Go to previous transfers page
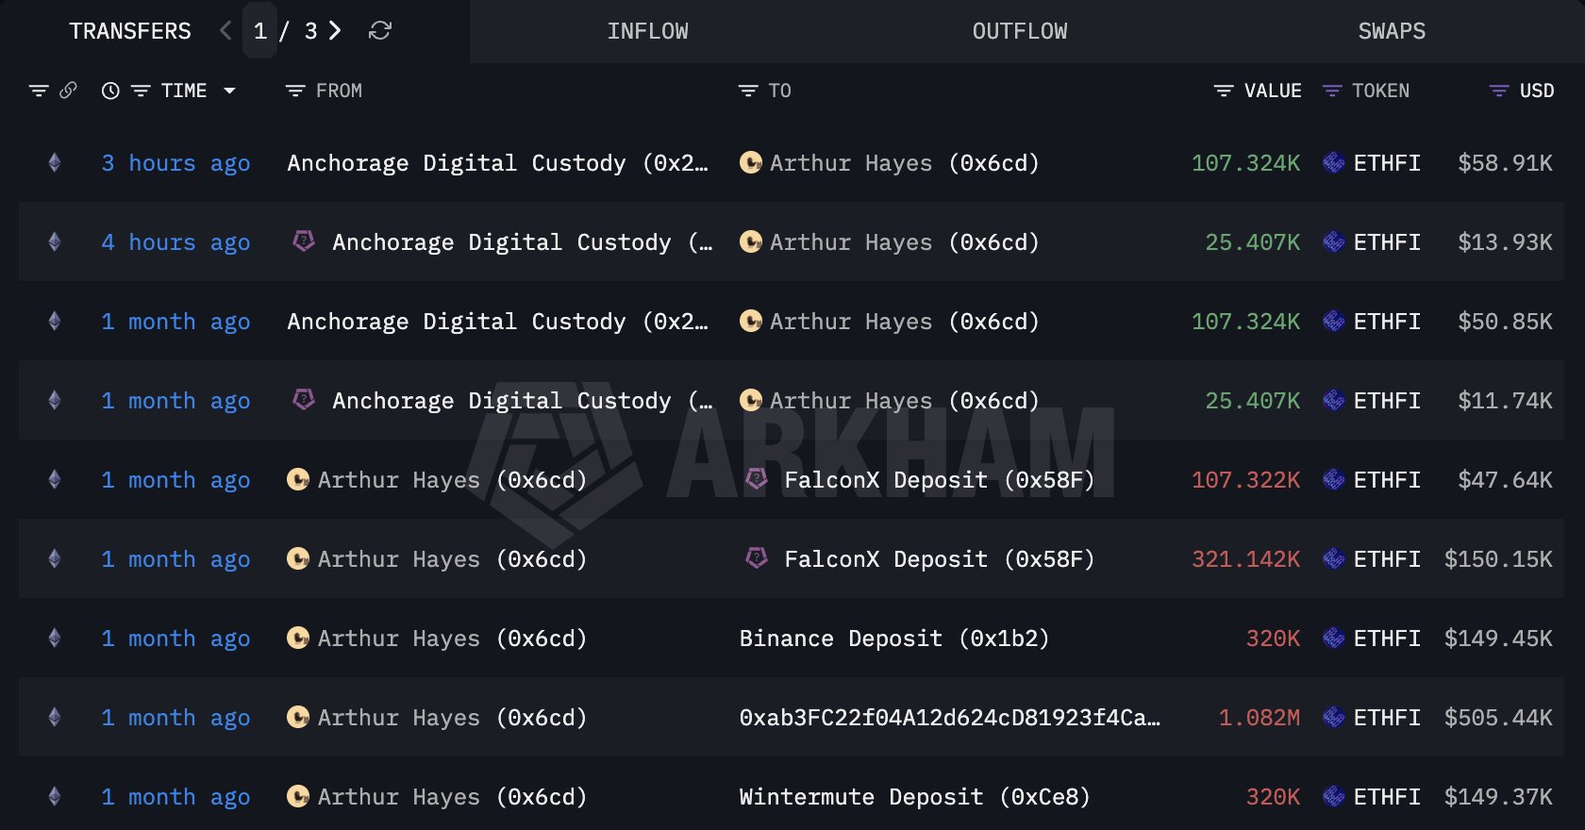The width and height of the screenshot is (1585, 830). coord(225,31)
